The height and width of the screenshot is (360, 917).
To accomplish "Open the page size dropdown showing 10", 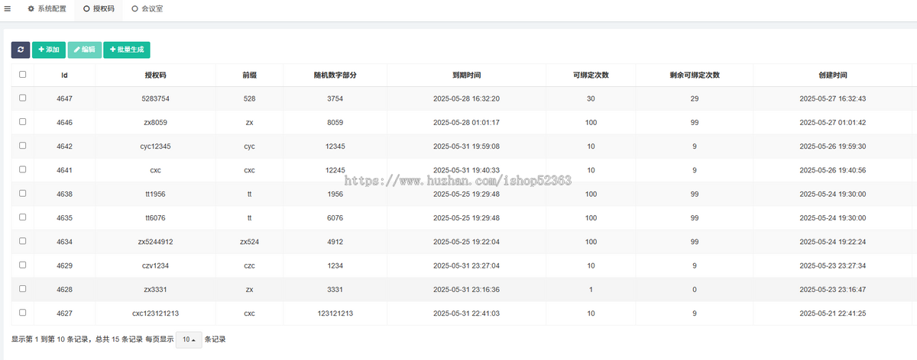I will [x=189, y=339].
